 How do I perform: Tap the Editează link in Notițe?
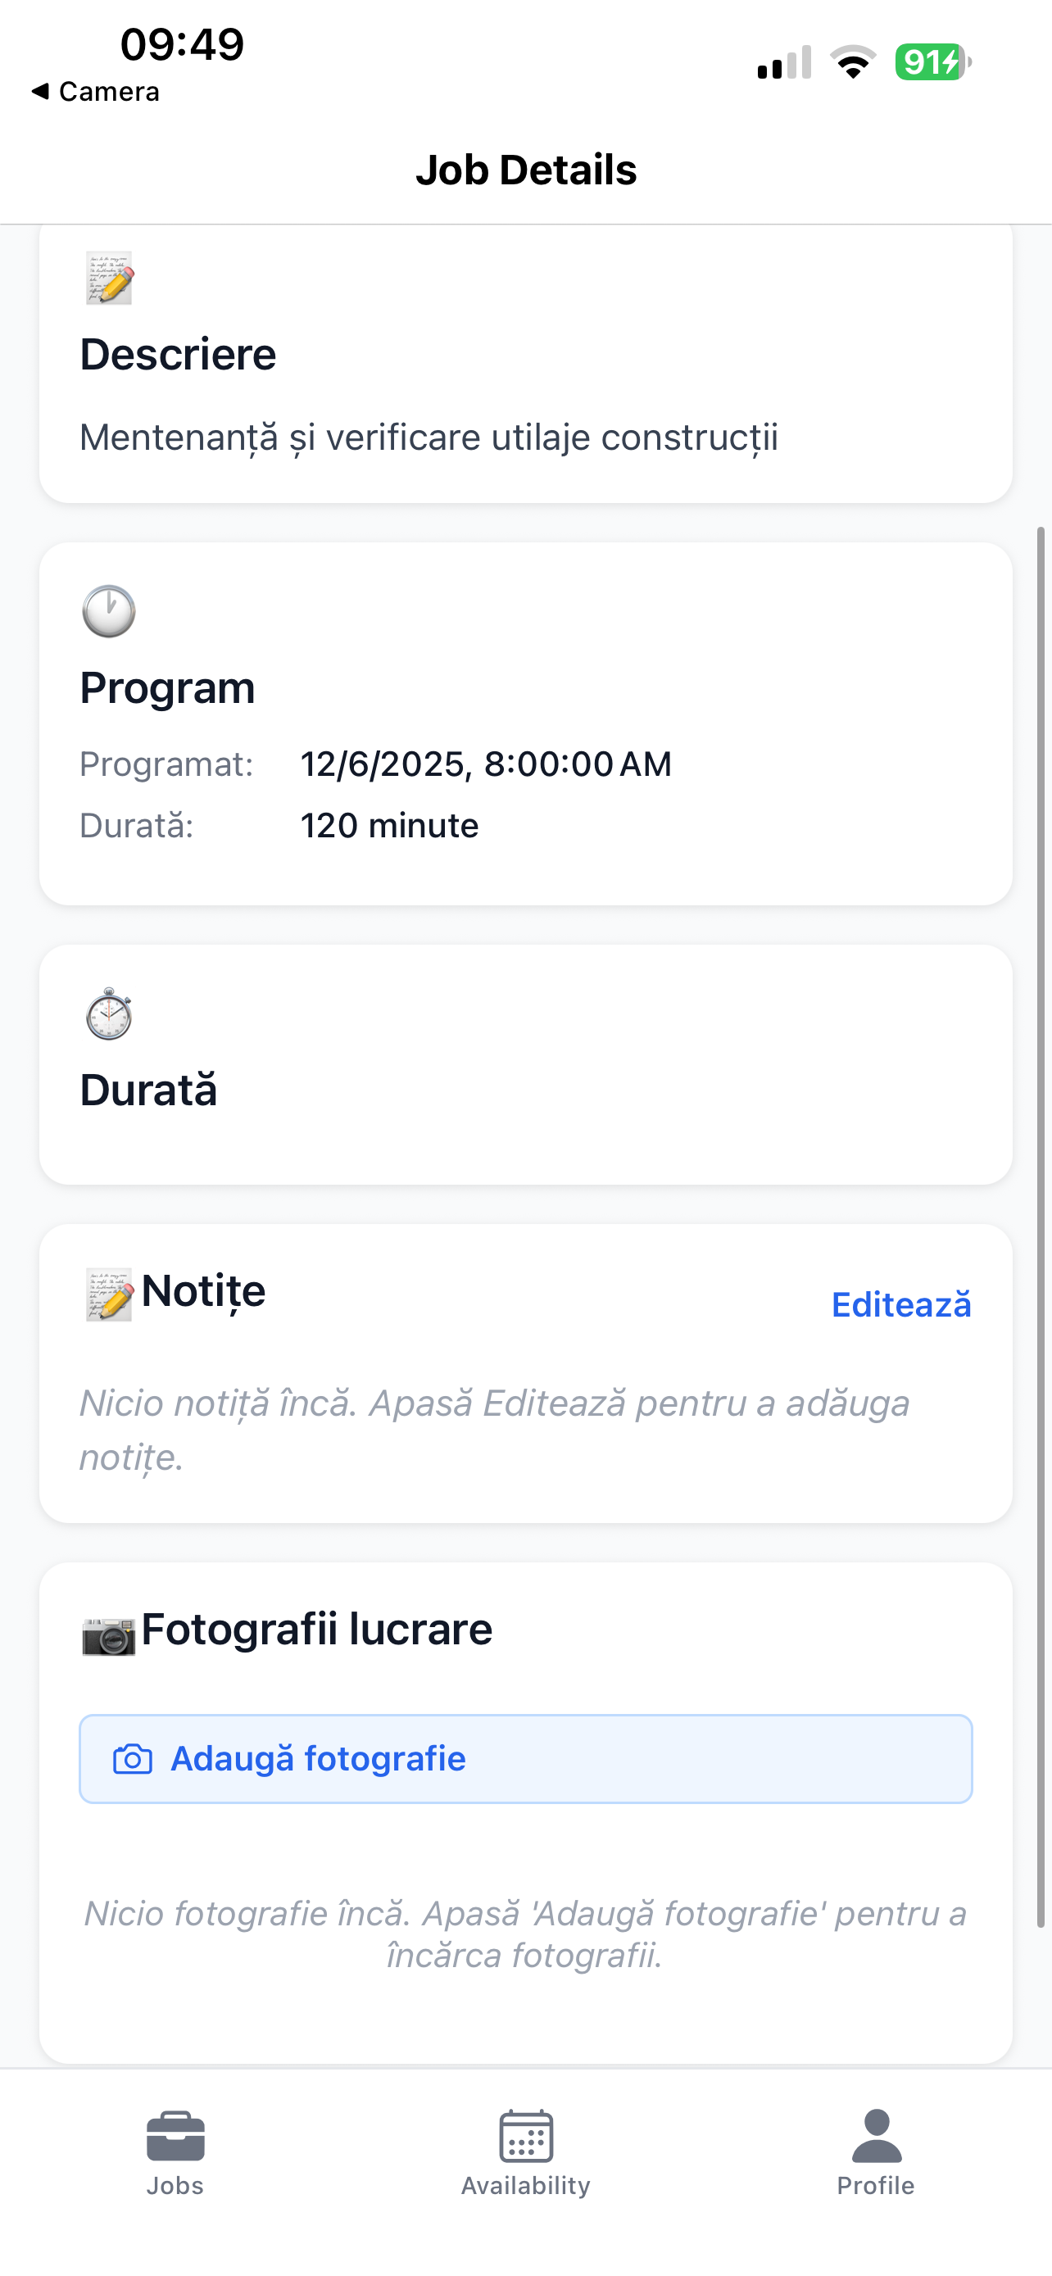(x=901, y=1305)
